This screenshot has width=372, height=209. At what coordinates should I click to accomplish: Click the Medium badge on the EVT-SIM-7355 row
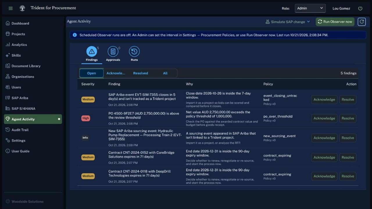(88, 99)
